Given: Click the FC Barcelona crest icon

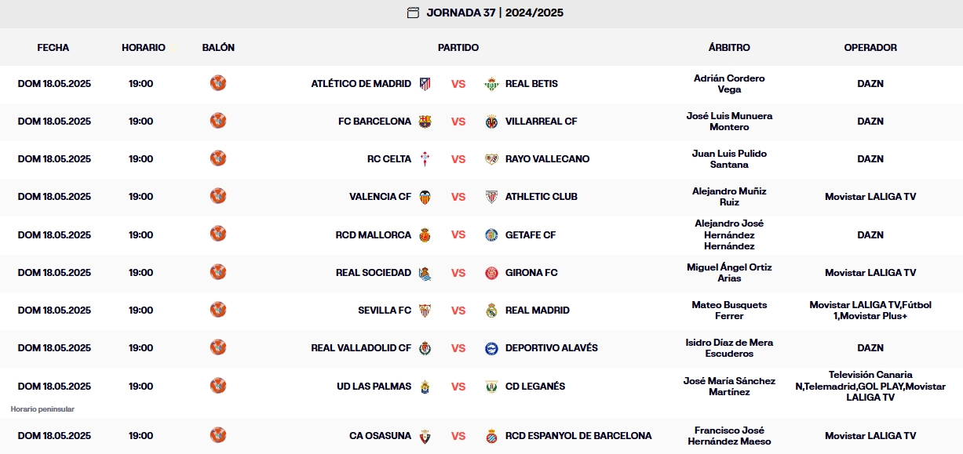Looking at the screenshot, I should coord(425,122).
